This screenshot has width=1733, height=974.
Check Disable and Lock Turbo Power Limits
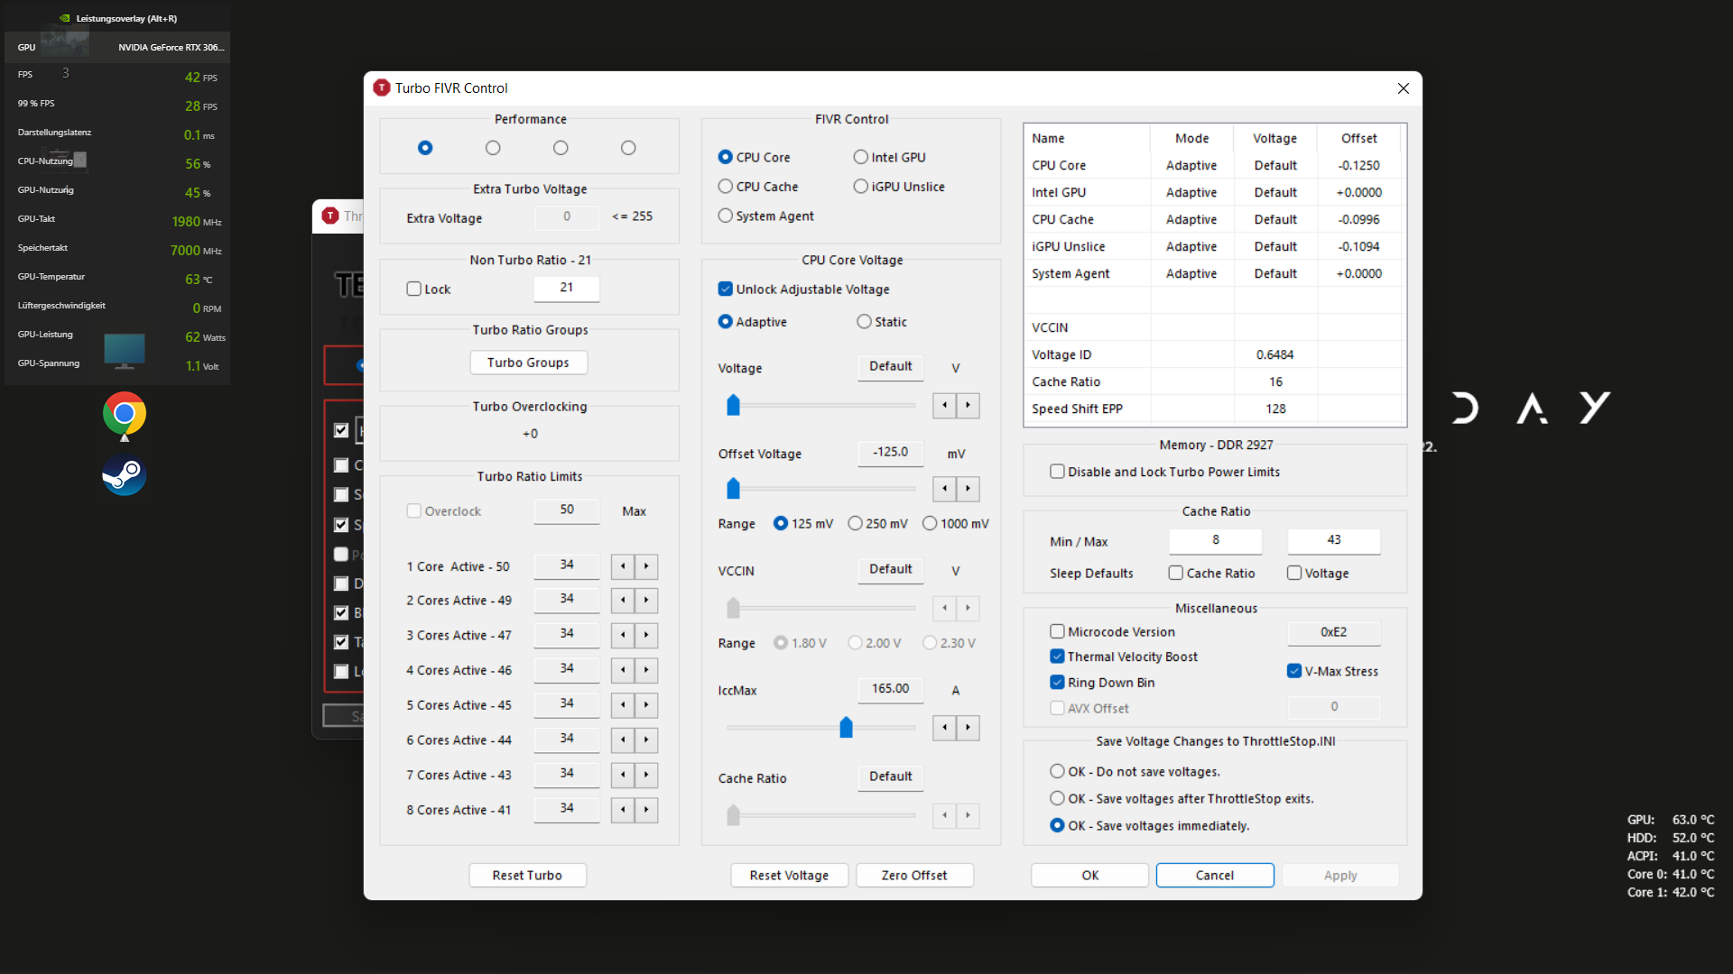click(x=1057, y=472)
